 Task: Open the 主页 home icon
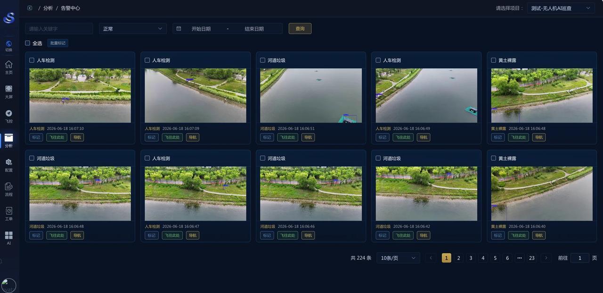(x=8, y=64)
